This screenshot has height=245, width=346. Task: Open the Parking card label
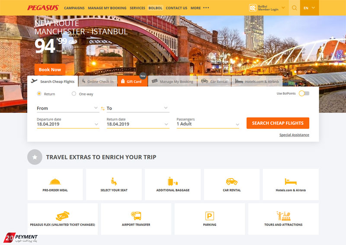210,225
